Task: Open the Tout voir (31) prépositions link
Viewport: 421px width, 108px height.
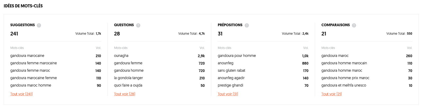Action: pyautogui.click(x=228, y=94)
